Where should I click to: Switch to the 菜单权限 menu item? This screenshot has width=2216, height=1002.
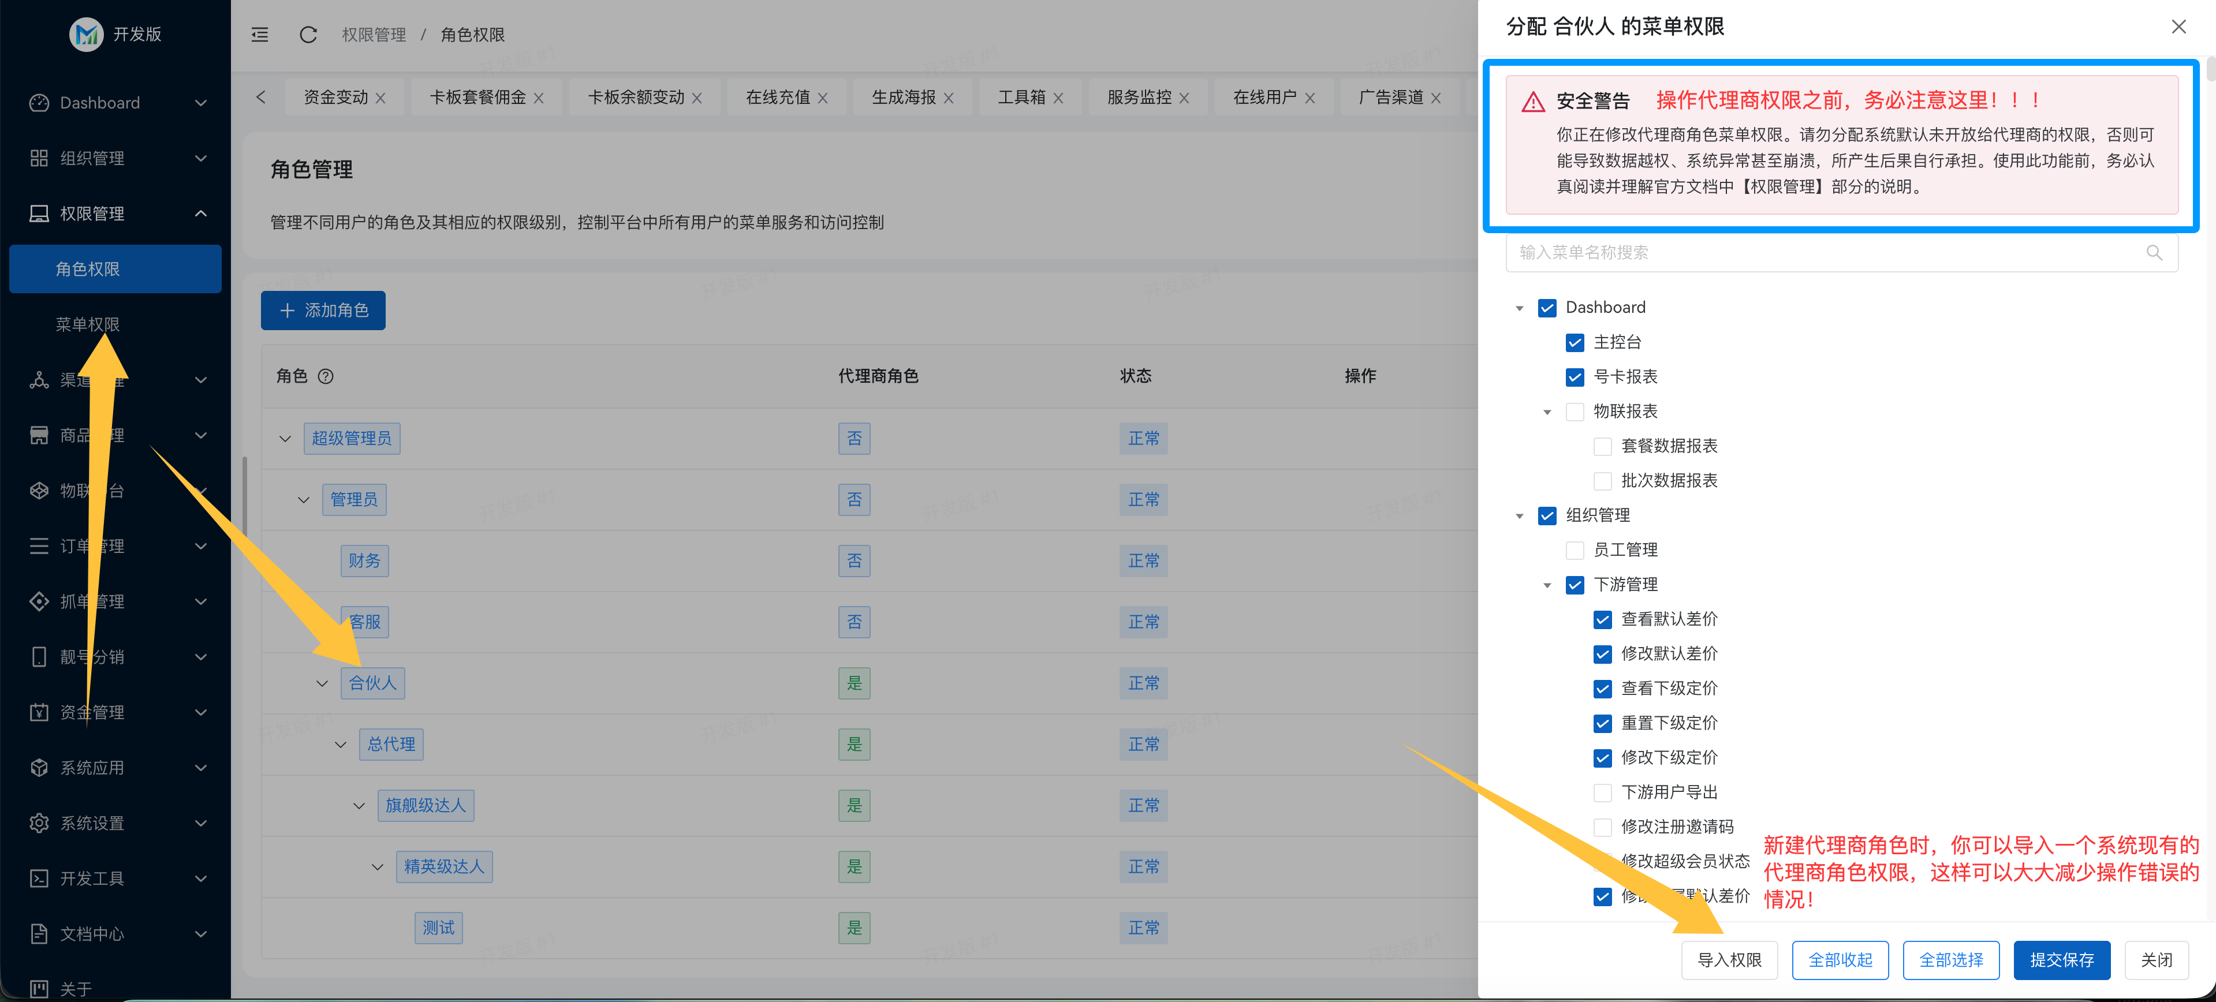point(88,324)
